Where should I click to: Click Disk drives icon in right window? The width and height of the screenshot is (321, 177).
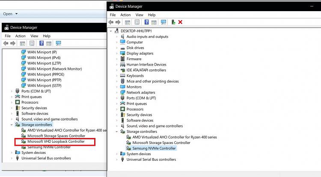click(122, 48)
